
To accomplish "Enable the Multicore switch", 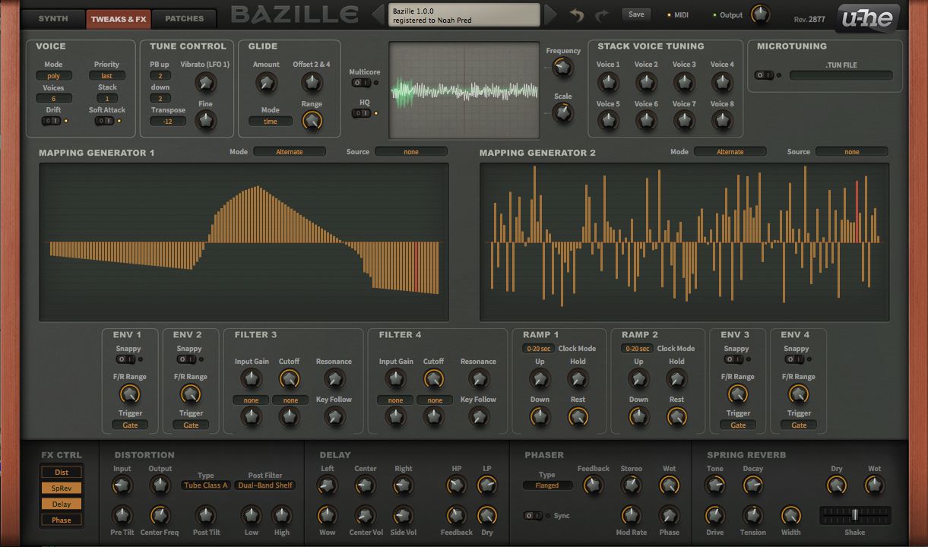I will [362, 83].
